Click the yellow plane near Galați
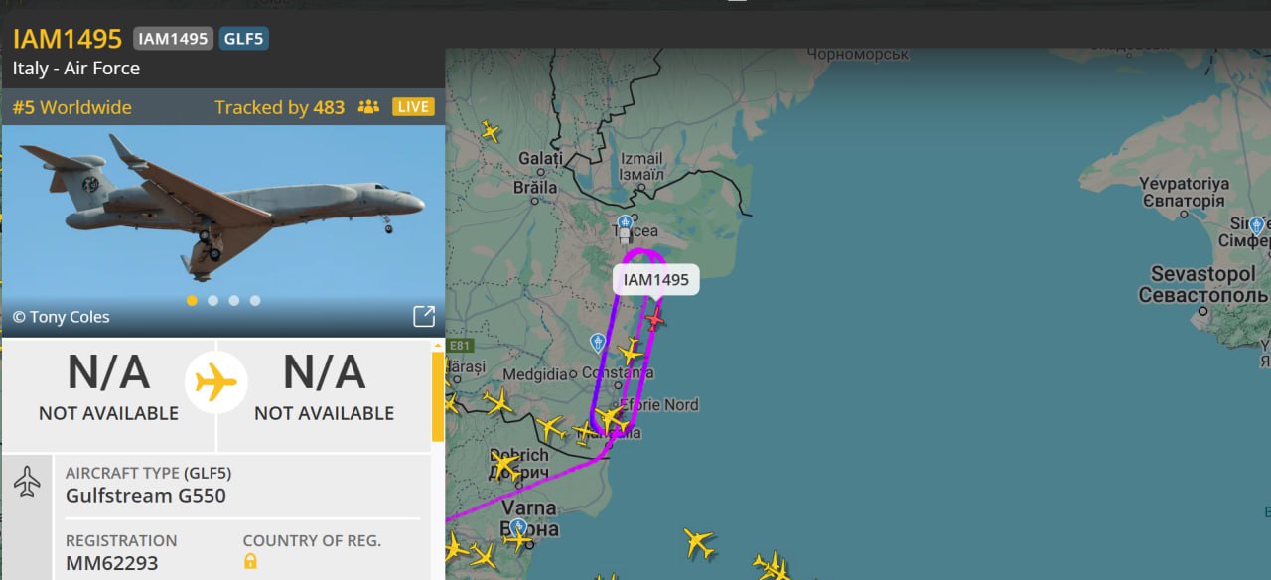This screenshot has width=1271, height=580. click(x=490, y=131)
